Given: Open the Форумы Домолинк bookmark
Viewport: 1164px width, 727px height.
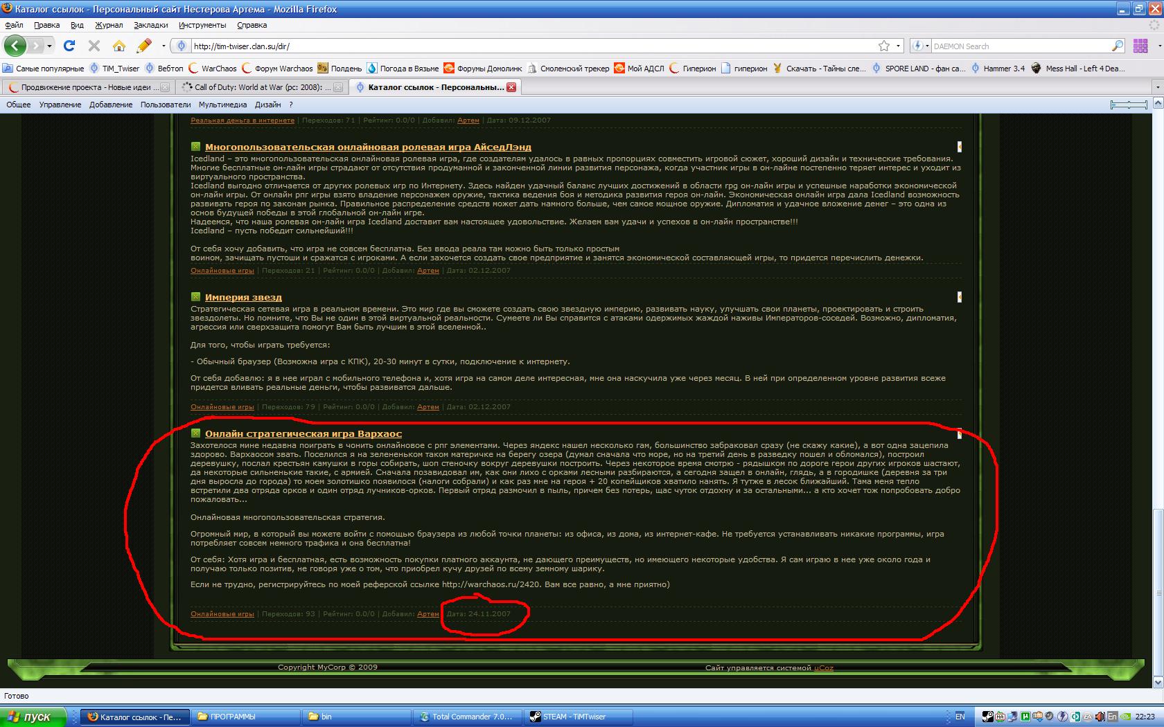Looking at the screenshot, I should click(x=483, y=69).
